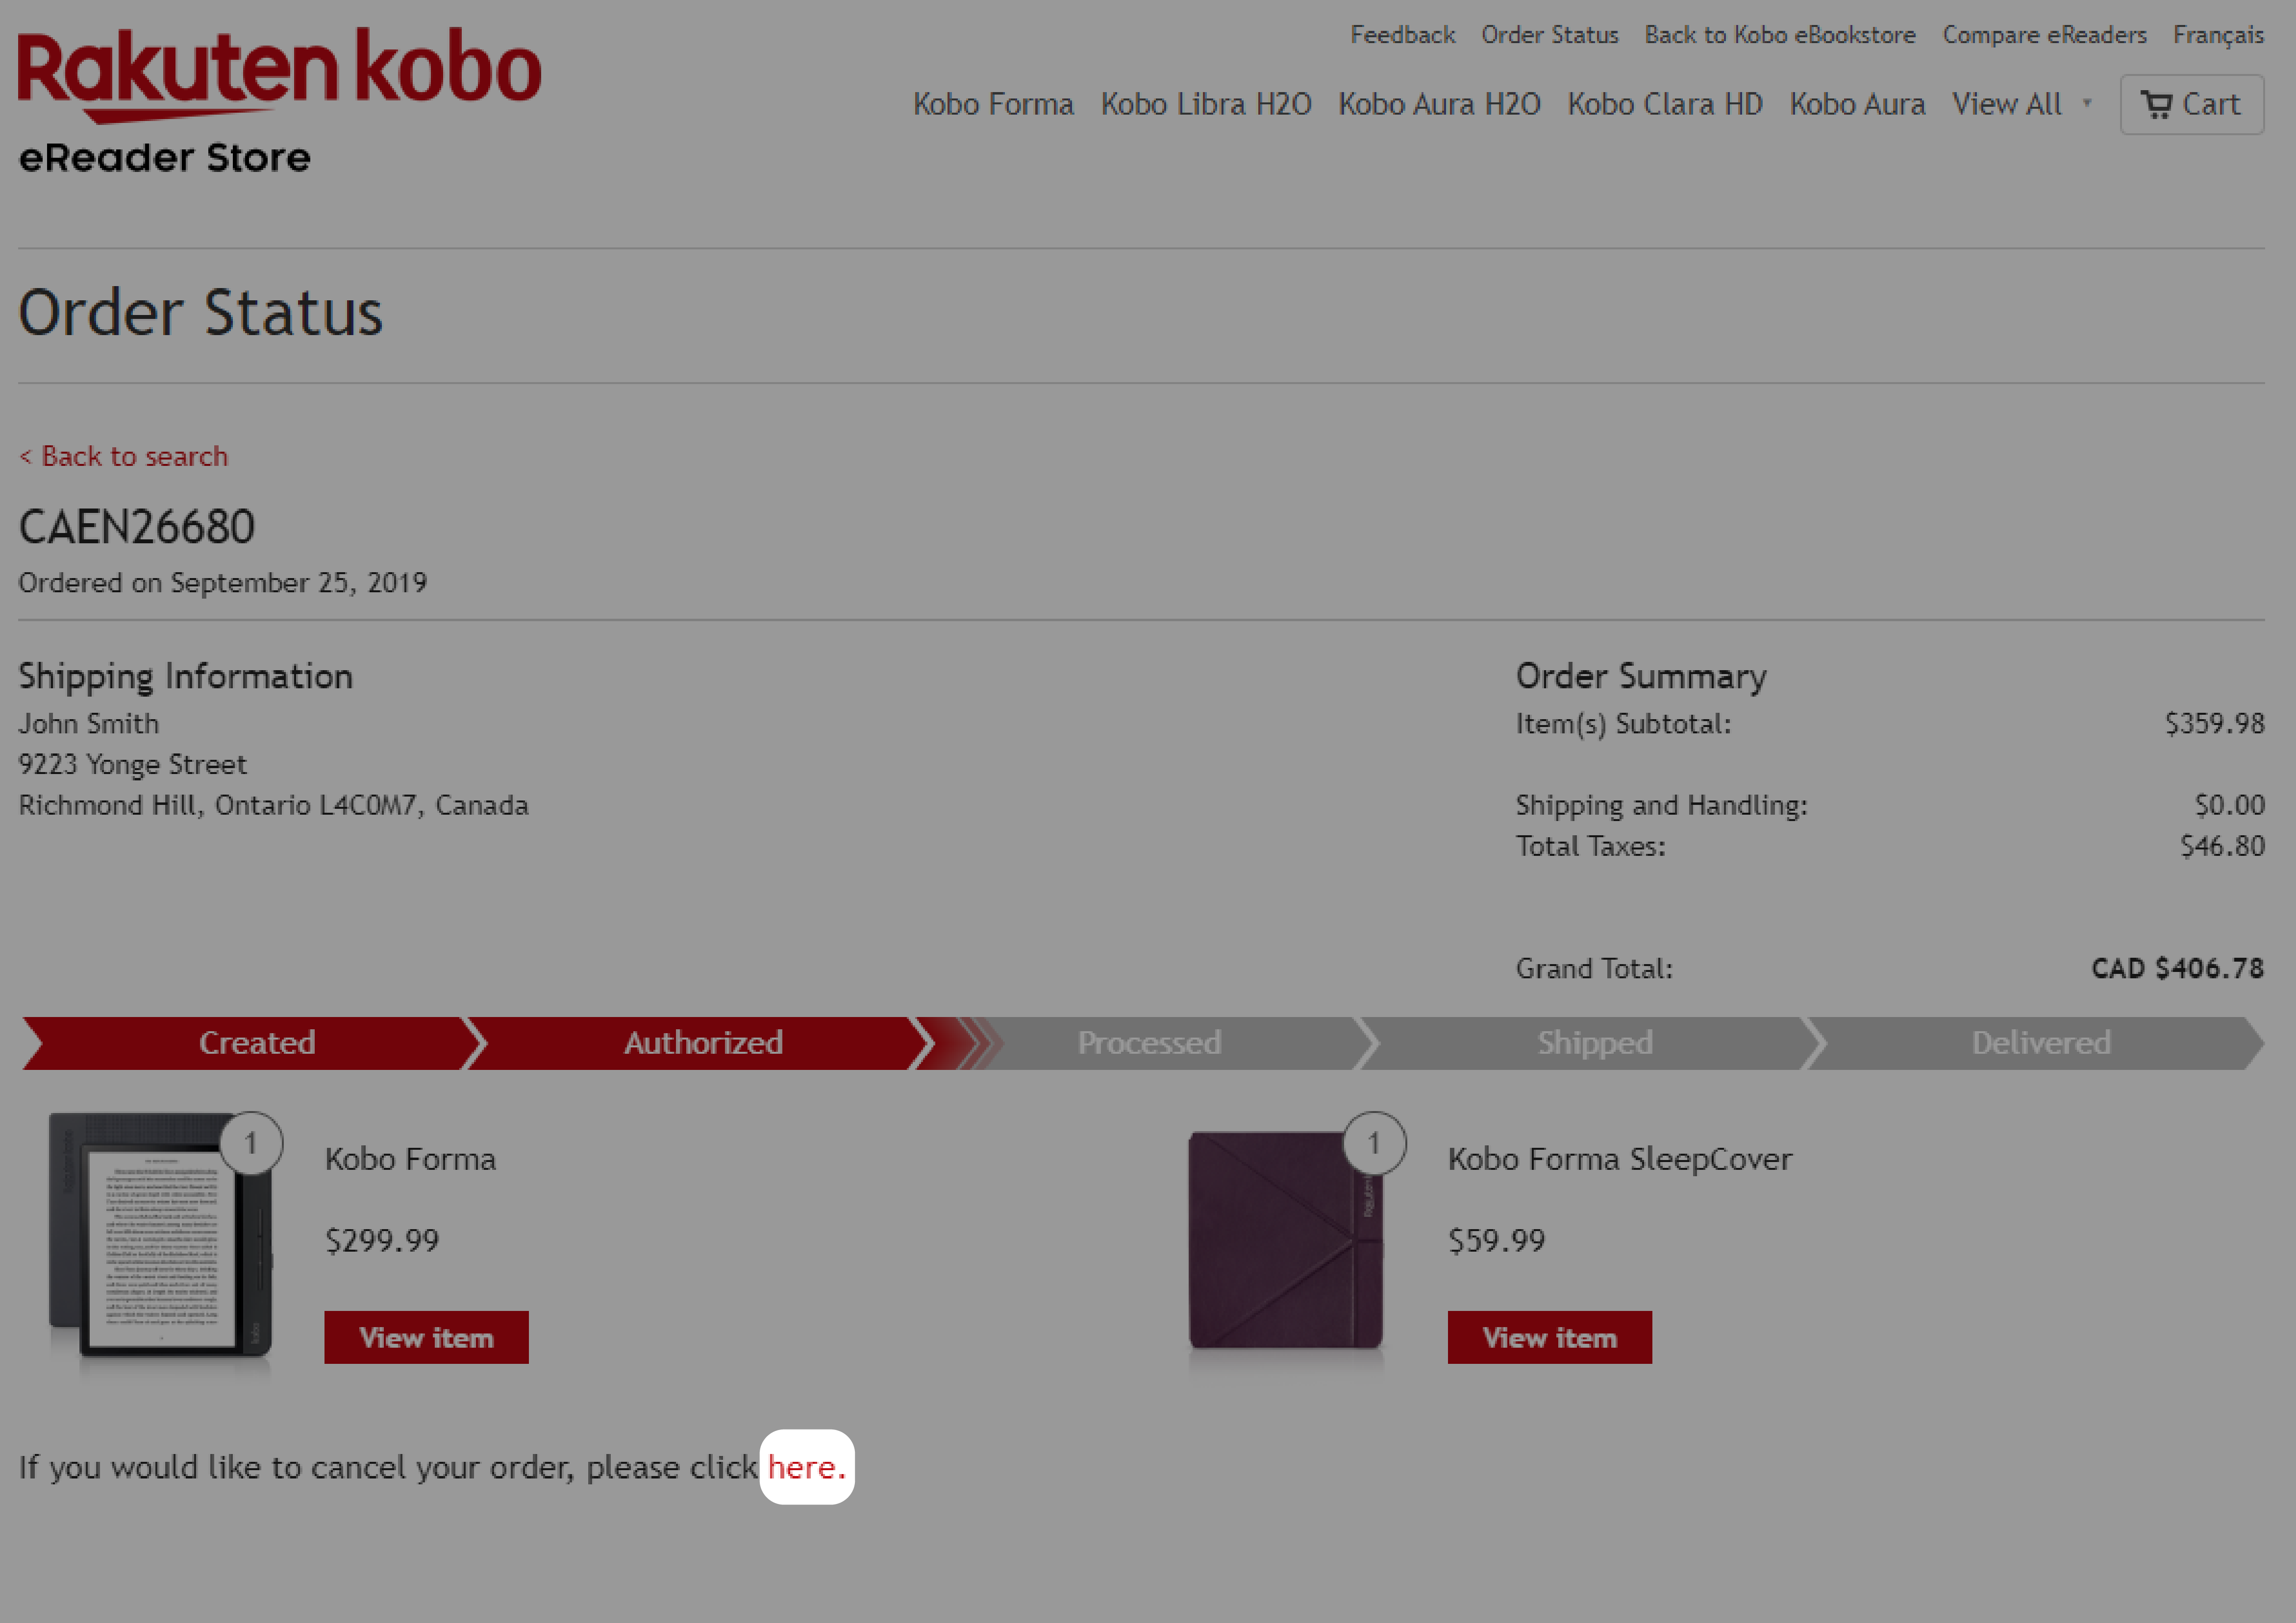
Task: Click the John Smith shipping name
Action: (x=88, y=724)
